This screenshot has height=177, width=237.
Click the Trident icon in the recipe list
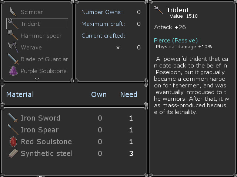pos(13,24)
